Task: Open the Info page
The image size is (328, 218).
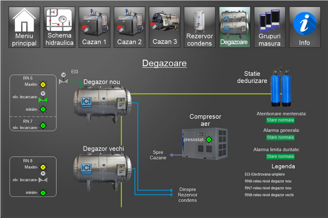Action: click(x=304, y=27)
